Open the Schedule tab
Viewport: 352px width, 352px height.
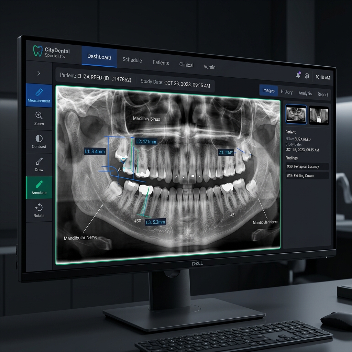click(132, 60)
